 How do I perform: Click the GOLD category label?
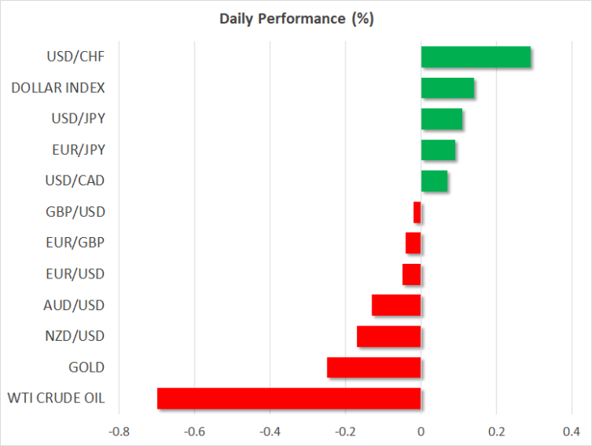pos(87,367)
